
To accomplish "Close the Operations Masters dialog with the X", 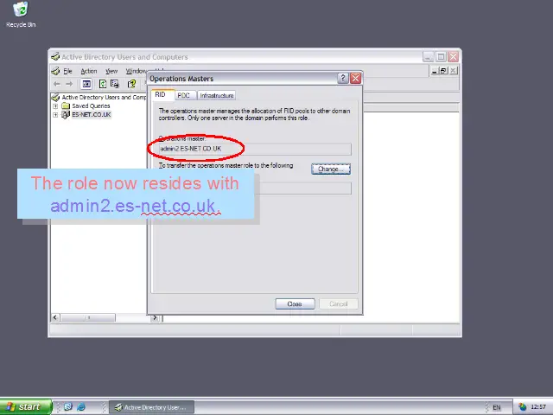I will click(355, 79).
